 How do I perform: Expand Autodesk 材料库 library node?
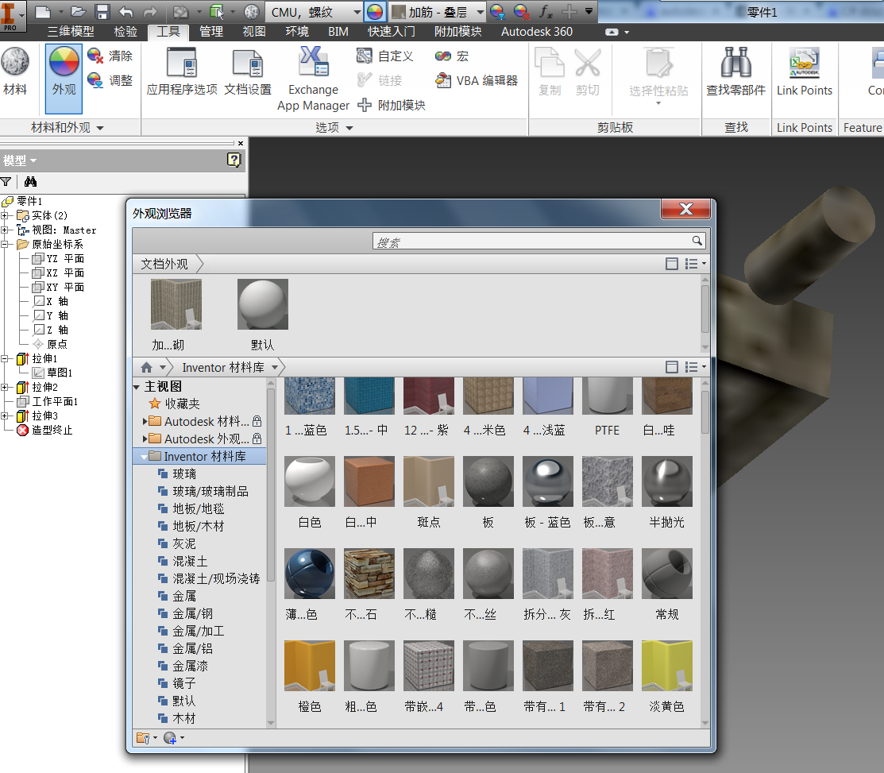[x=145, y=421]
